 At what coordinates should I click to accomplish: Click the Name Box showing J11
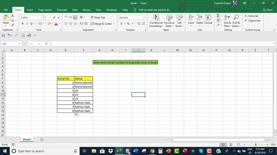tap(10, 43)
